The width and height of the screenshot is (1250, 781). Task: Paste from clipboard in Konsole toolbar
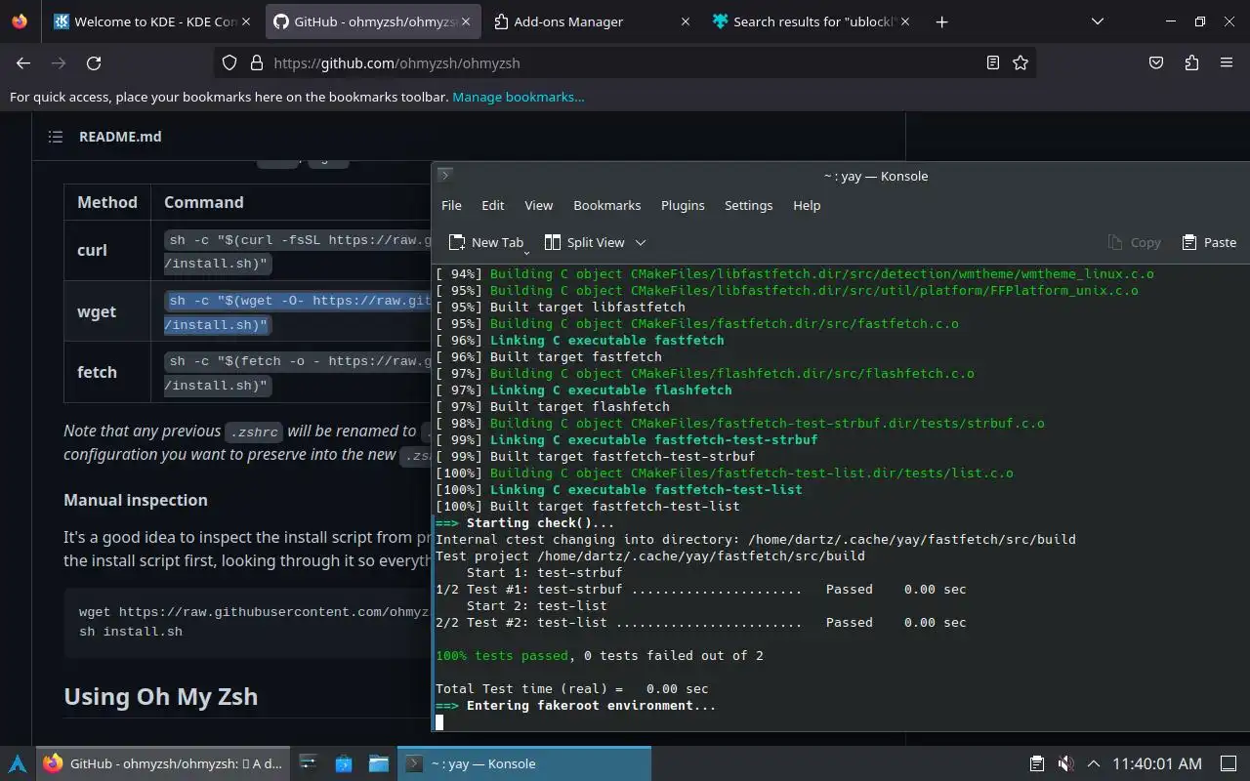click(1209, 242)
